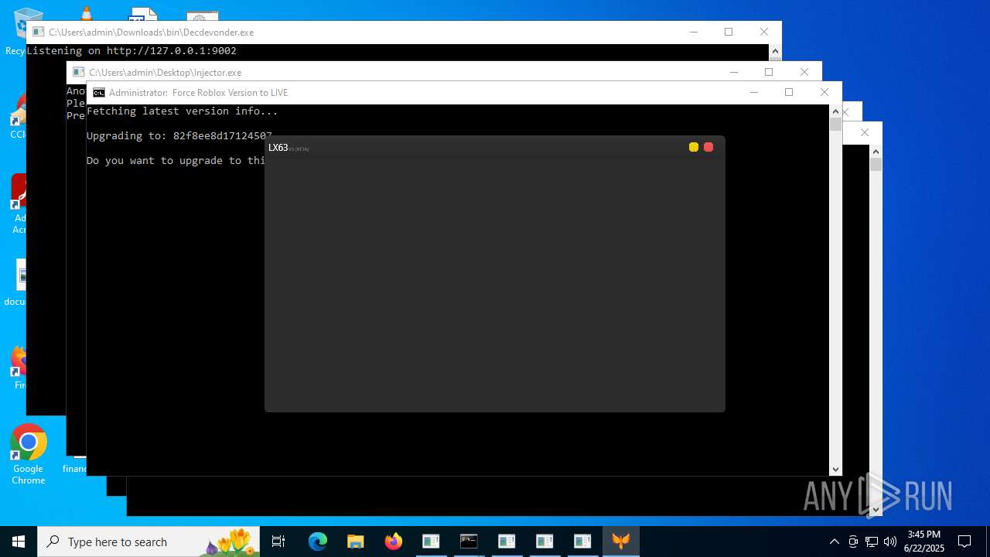Open the Force Roblox Version window's system menu icon
990x557 pixels.
(99, 93)
